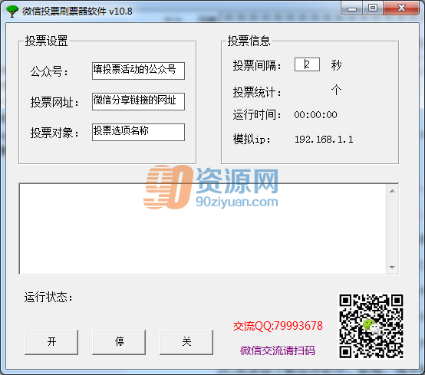Screen dimensions: 425x375
Task: Click the 运行时间 00:00:00 timer display
Action: [x=316, y=115]
